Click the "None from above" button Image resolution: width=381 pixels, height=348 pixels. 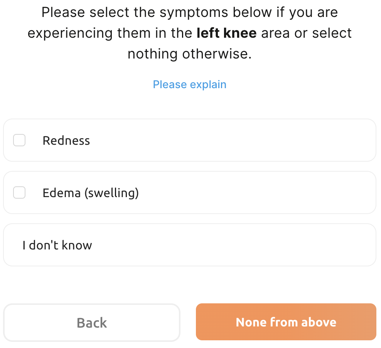pyautogui.click(x=286, y=322)
